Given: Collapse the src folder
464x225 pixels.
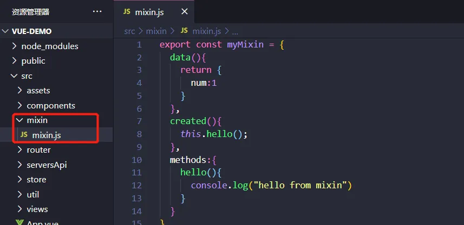Looking at the screenshot, I should pyautogui.click(x=14, y=76).
